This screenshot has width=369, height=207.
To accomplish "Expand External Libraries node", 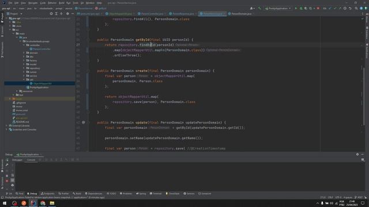I will click(6, 125).
